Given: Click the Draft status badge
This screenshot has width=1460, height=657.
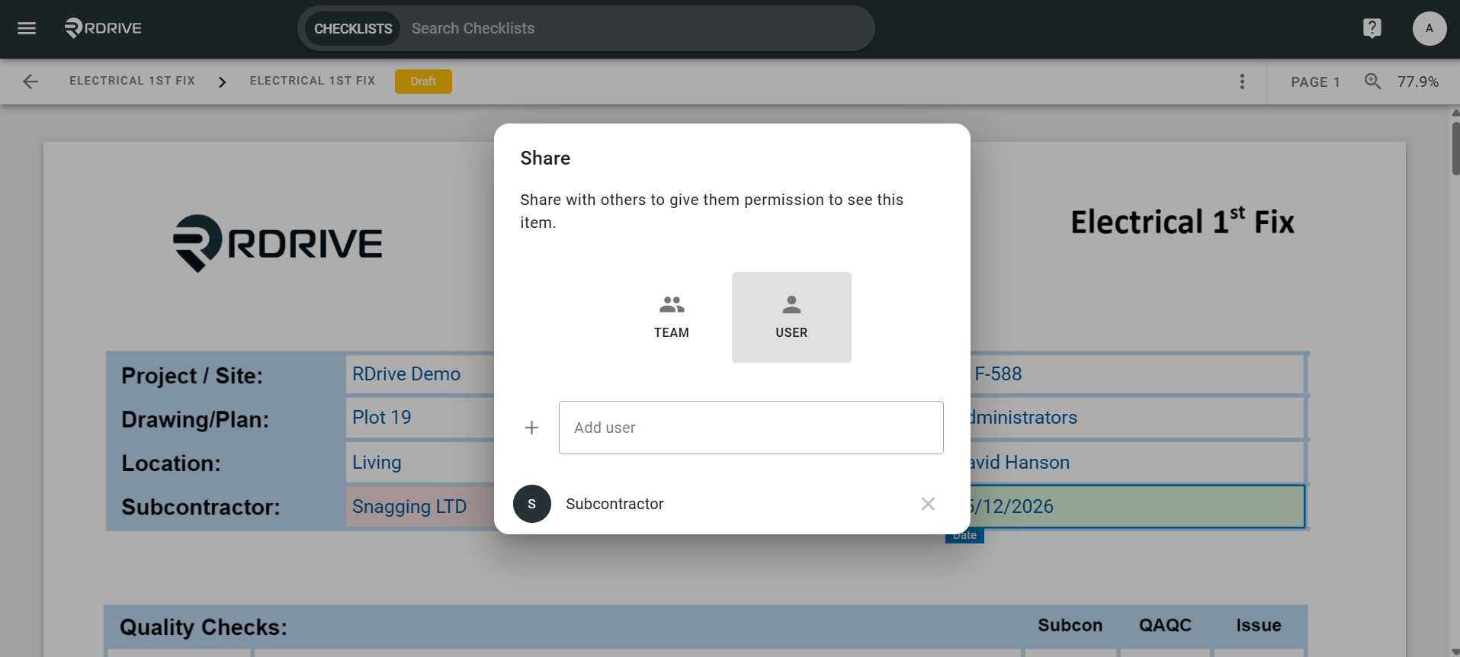Looking at the screenshot, I should [423, 82].
